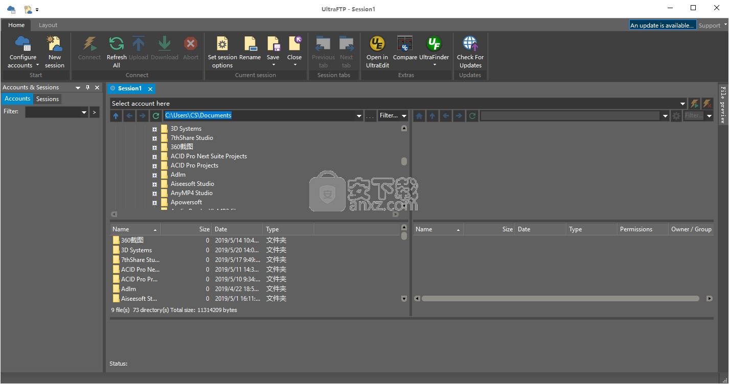Refresh the local pane listing
The width and height of the screenshot is (729, 384).
pos(156,116)
